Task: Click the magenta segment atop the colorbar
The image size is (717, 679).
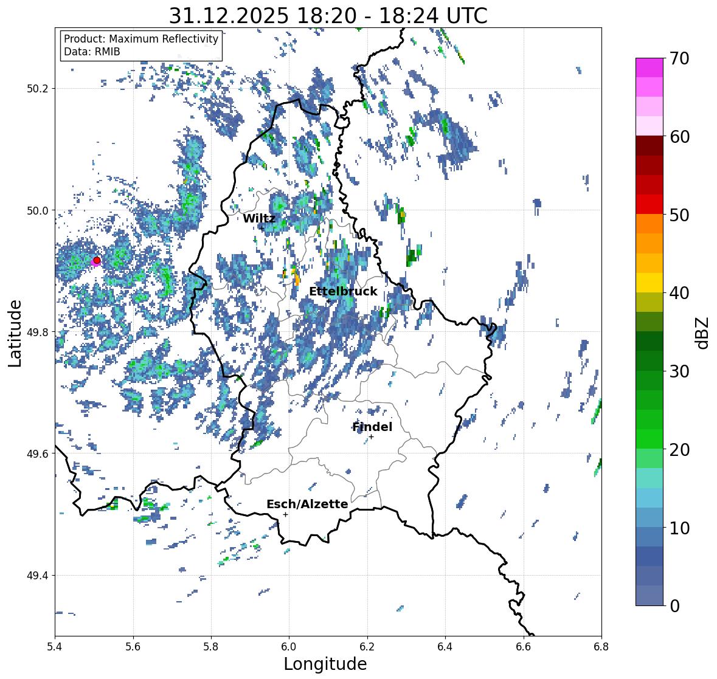Action: [649, 67]
